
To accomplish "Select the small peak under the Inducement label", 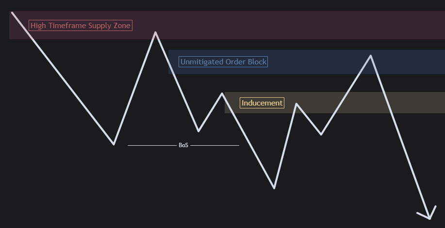I will tap(297, 104).
